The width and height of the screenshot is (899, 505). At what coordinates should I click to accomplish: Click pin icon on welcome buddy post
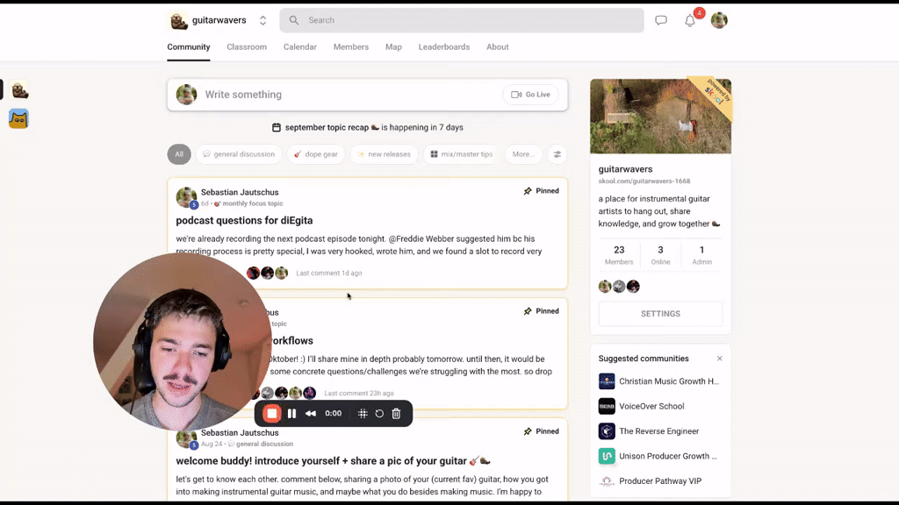coord(528,431)
